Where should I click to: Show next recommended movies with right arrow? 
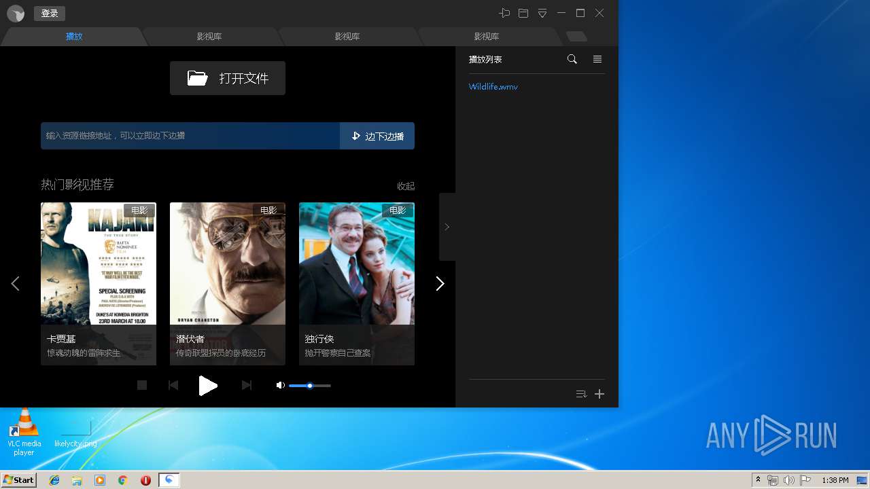(x=440, y=284)
